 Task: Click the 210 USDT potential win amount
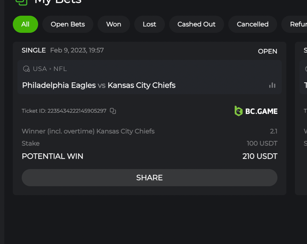pos(260,156)
